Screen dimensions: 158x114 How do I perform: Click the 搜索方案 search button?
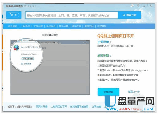click(129, 15)
